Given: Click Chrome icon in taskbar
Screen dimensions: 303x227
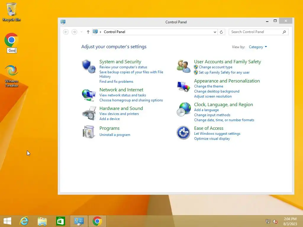Looking at the screenshot, I should (97, 221).
